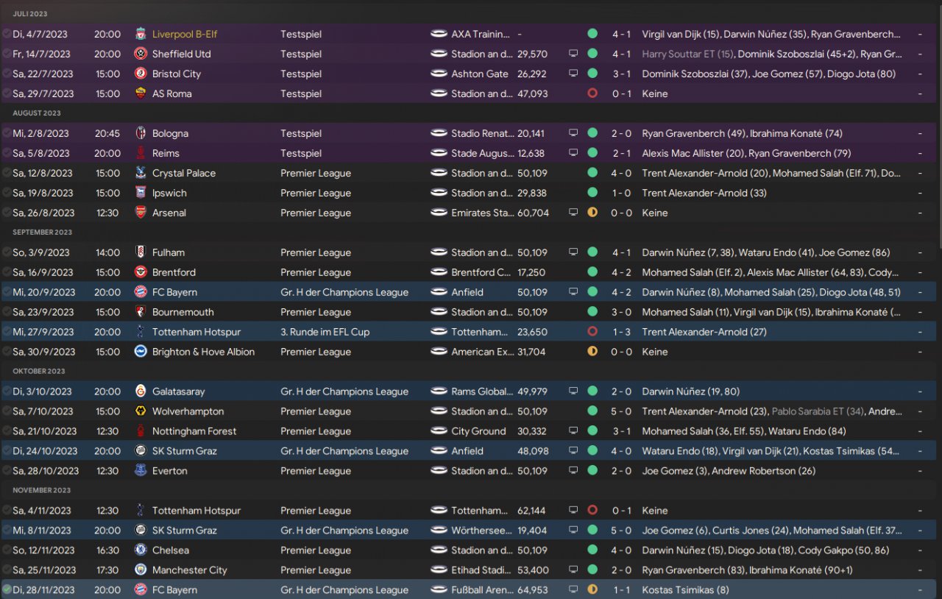Click the AS Roma club badge
942x599 pixels.
coord(141,93)
